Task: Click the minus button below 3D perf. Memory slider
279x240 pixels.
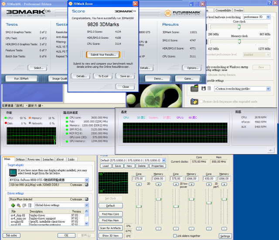Action: [224, 229]
